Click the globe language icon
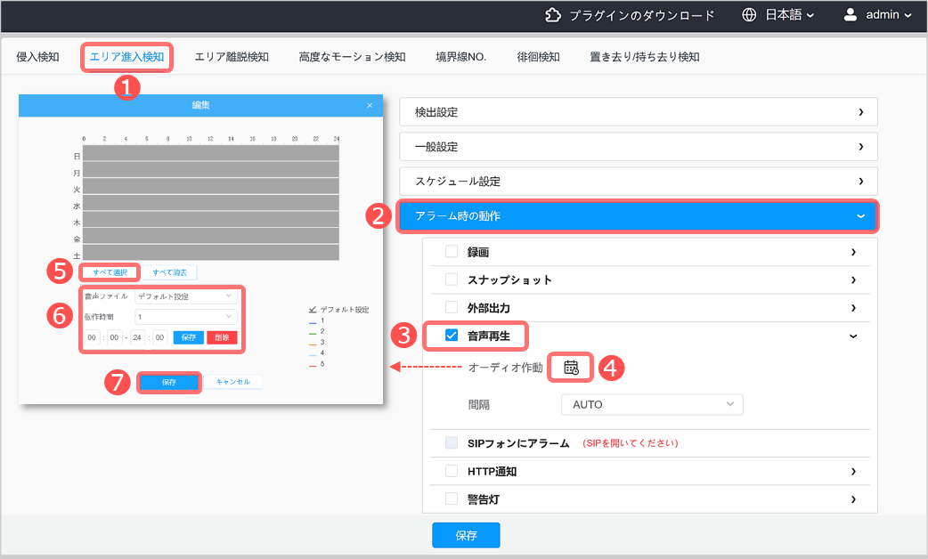The image size is (928, 559). [x=750, y=14]
